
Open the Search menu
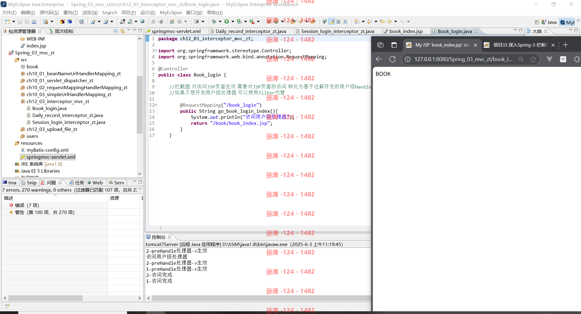pos(110,12)
